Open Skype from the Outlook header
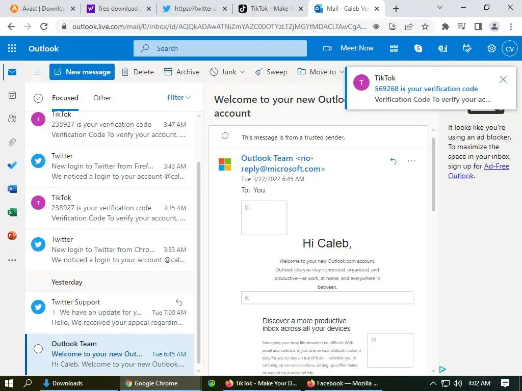This screenshot has width=522, height=391. [418, 48]
